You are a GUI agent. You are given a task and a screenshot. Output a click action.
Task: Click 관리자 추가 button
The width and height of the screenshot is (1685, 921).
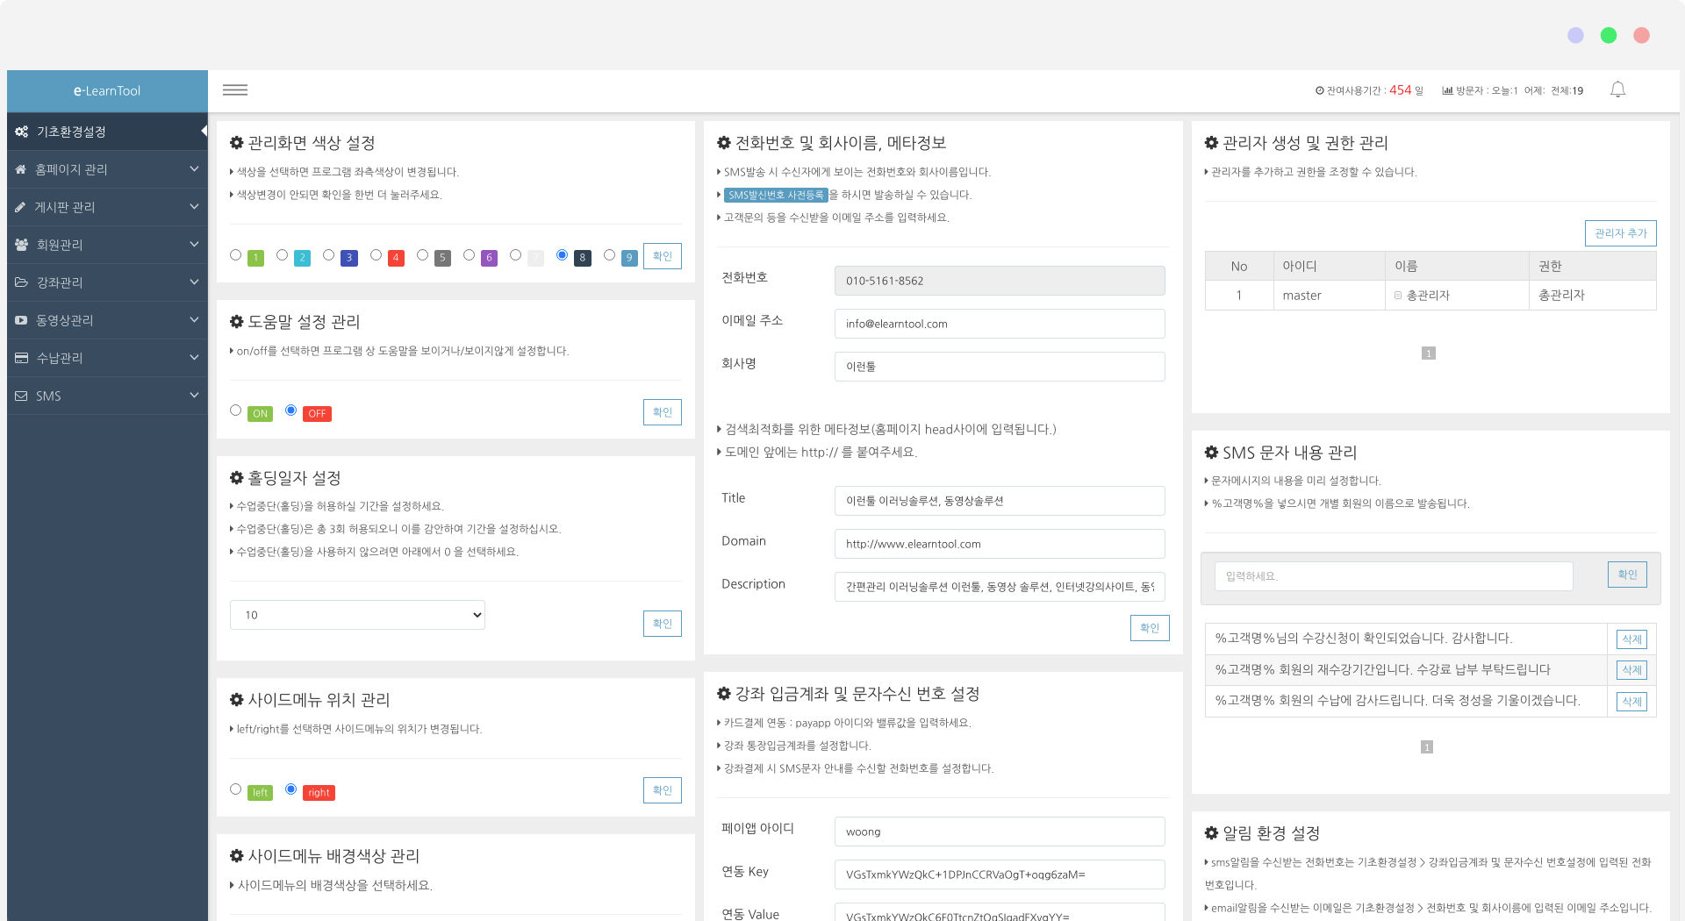(x=1620, y=233)
